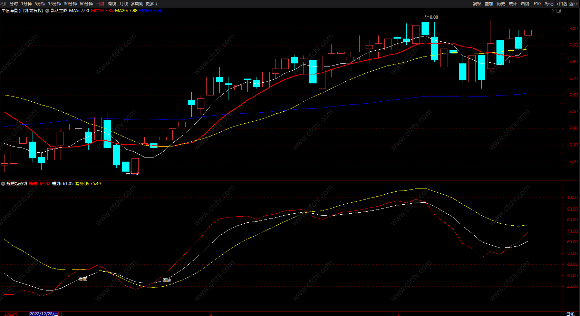Click the 100.0 indicator axis label
This screenshot has height=316, width=580.
click(x=572, y=197)
